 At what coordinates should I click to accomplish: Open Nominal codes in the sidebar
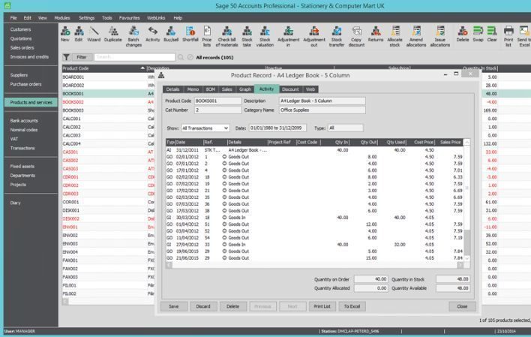point(24,130)
